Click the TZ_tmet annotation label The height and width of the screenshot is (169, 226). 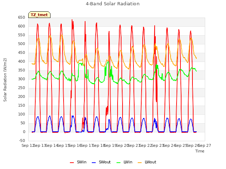coord(39,15)
